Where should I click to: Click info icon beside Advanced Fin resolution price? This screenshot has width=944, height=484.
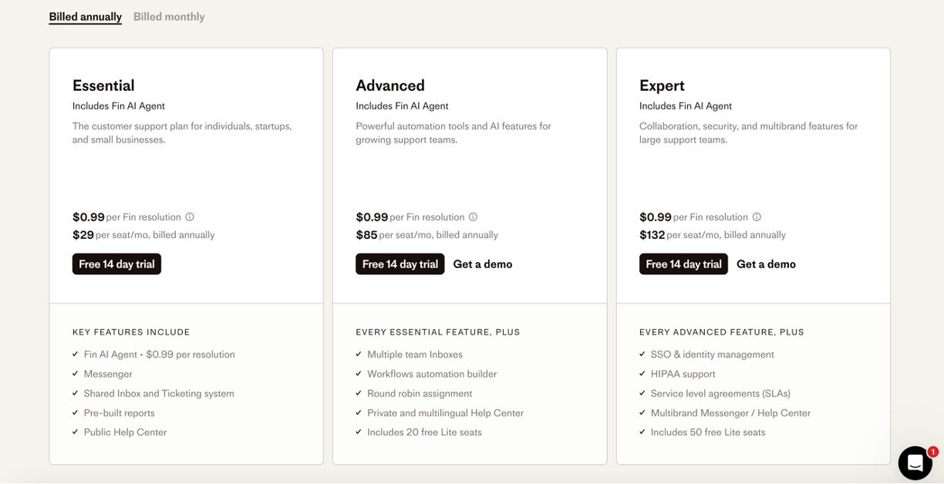(x=474, y=217)
